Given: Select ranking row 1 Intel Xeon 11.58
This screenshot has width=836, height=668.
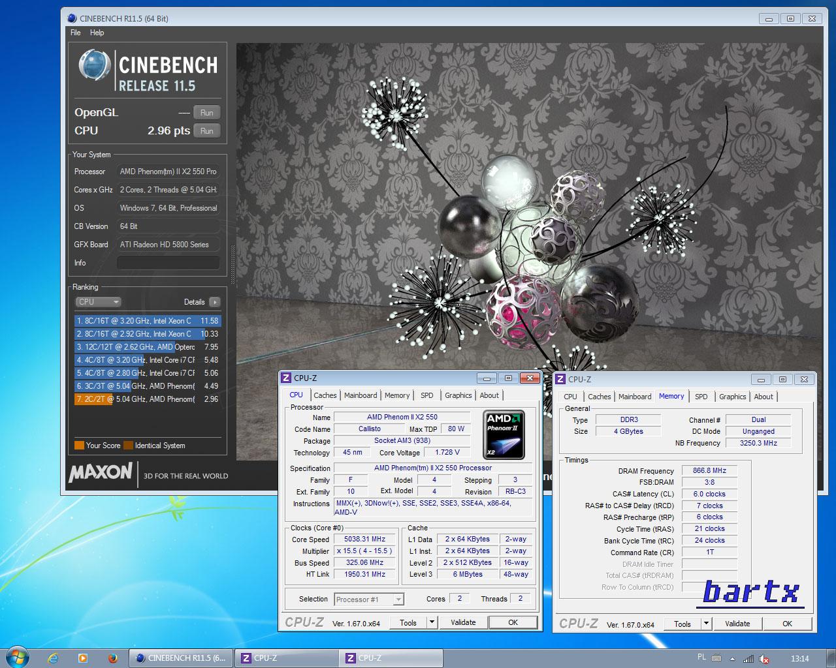Looking at the screenshot, I should [x=148, y=321].
